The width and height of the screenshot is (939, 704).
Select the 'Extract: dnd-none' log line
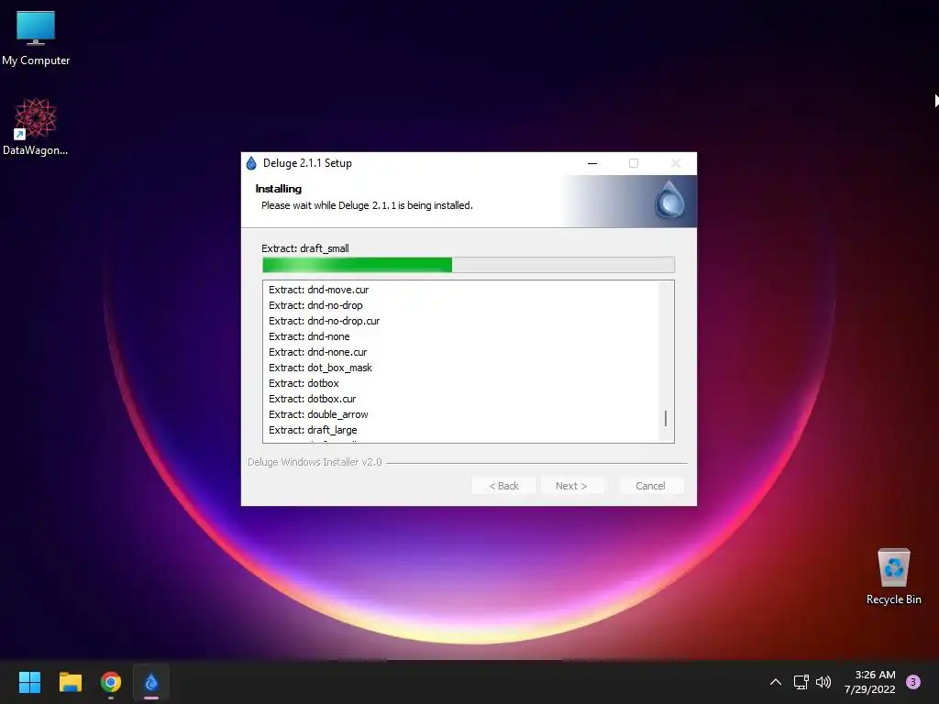[x=309, y=336]
